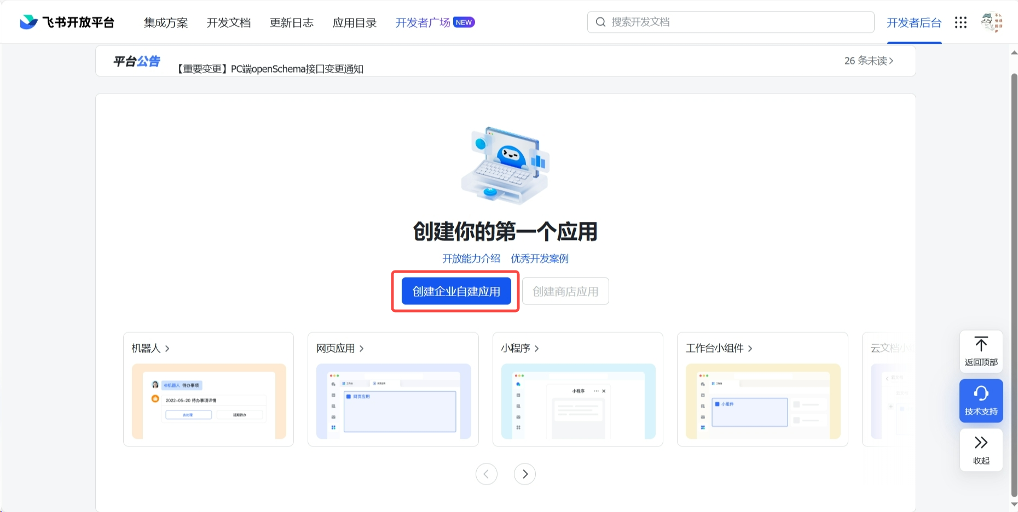Go to 更新日志 page
The width and height of the screenshot is (1018, 512).
pos(292,22)
